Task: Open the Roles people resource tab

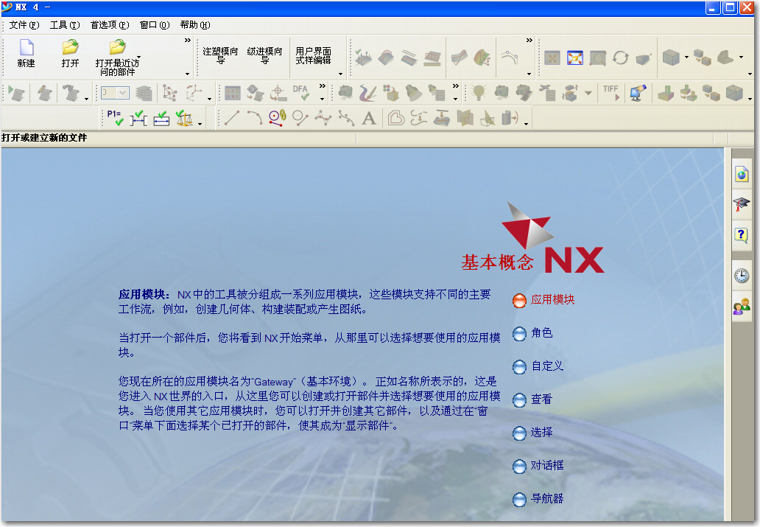Action: pos(742,306)
